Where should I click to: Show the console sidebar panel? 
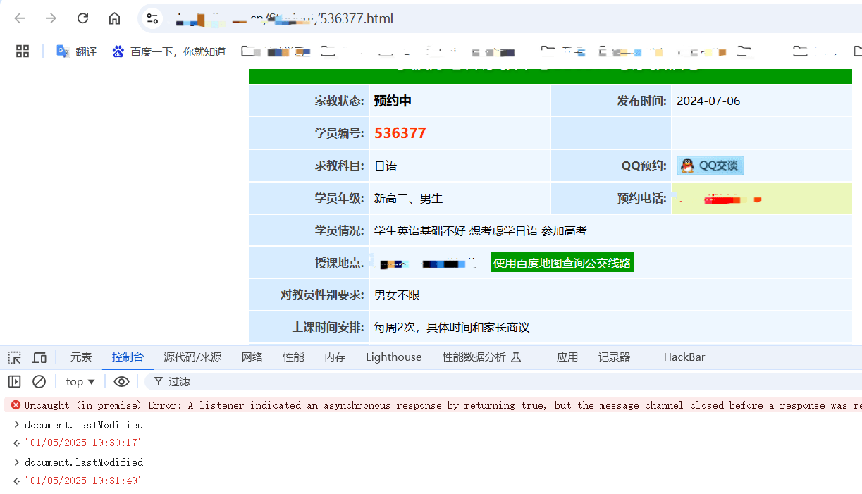tap(14, 381)
